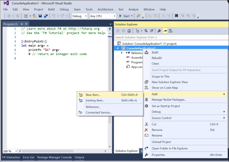This screenshot has height=162, width=229.
Task: Toggle the Preview Selected Items button
Action: tap(165, 30)
